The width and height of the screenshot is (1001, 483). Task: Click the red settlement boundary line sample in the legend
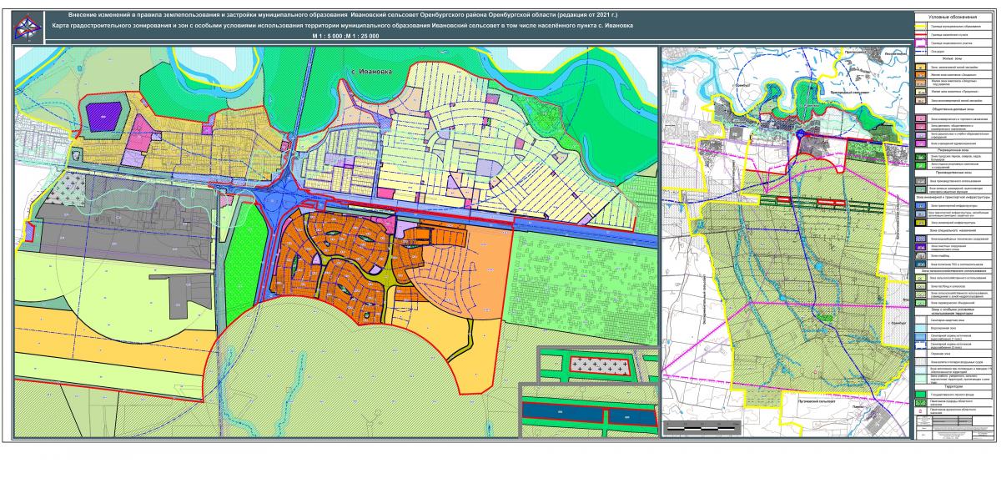[920, 35]
